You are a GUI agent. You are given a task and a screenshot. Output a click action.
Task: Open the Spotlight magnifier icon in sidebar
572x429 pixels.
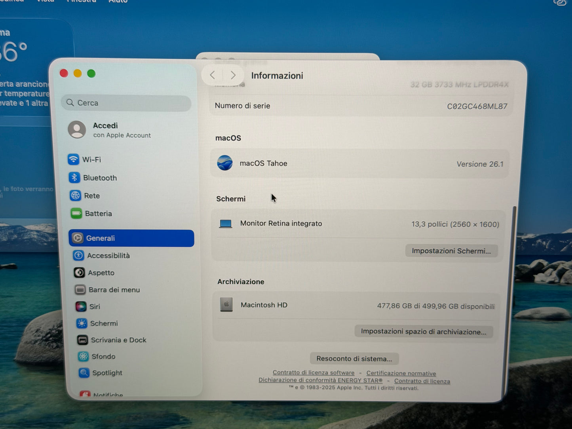tap(84, 372)
